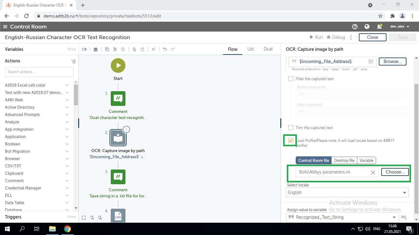
Task: Open the help question mark icon
Action: (355, 27)
